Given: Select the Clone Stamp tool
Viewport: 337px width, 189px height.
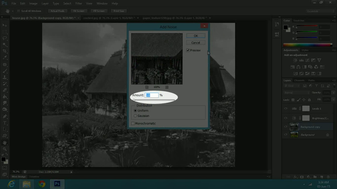Looking at the screenshot, I should coord(5,77).
